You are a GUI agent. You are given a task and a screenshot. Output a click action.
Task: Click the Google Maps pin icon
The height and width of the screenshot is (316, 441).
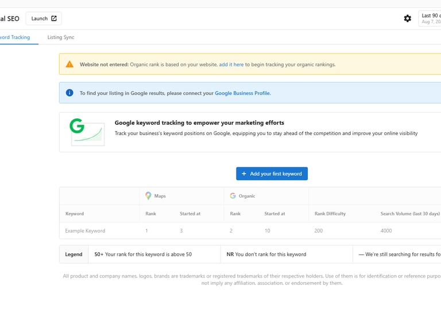click(x=148, y=196)
